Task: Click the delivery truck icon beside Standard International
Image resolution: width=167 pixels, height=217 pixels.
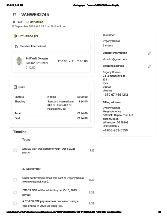Action: tap(16, 46)
